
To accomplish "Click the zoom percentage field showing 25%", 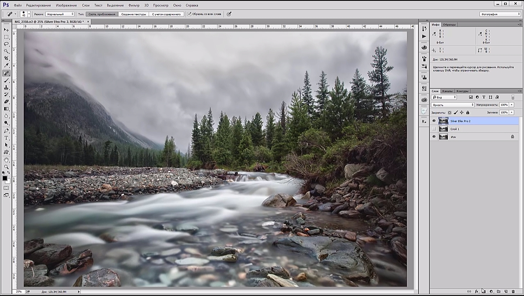I will (x=18, y=292).
